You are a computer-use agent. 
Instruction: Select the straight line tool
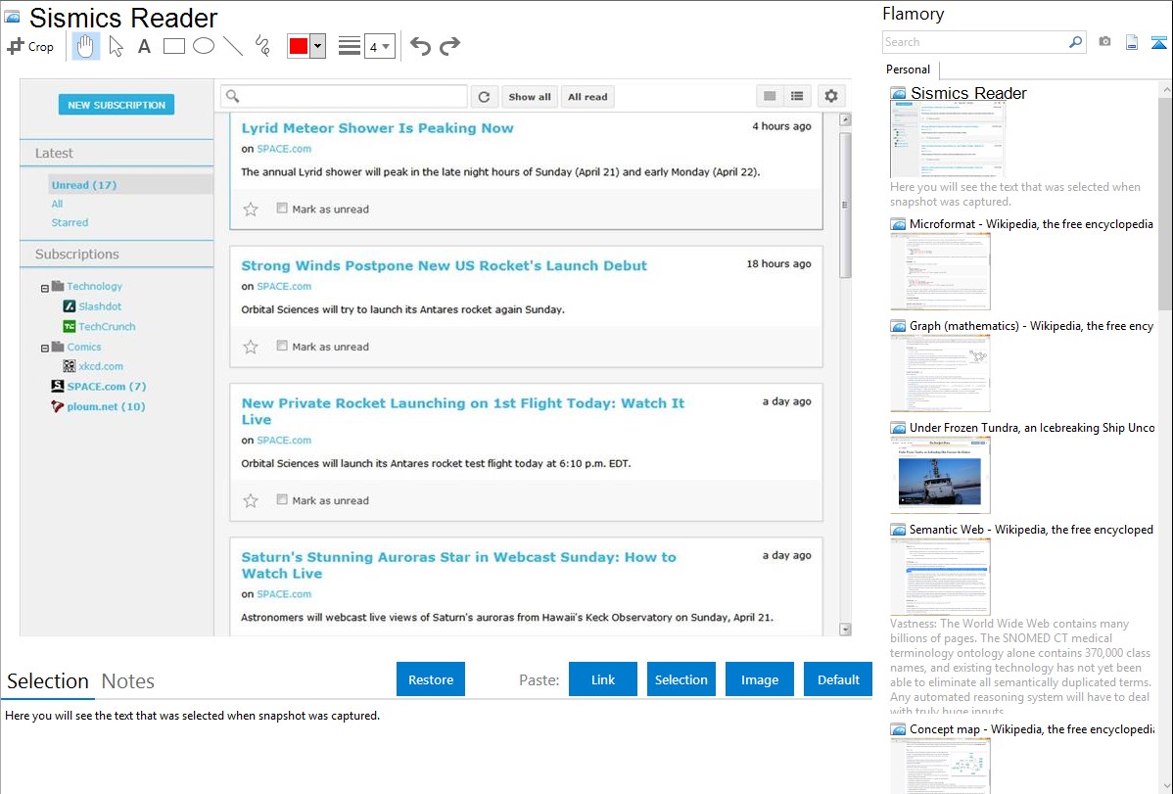(x=233, y=46)
